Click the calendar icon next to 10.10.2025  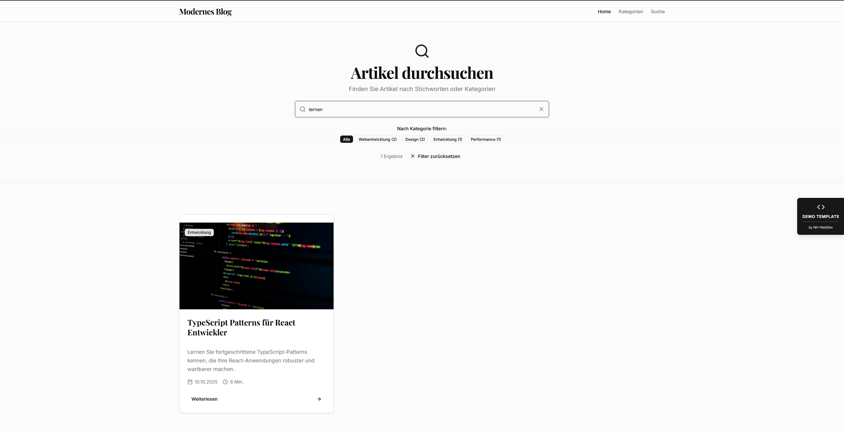coord(190,382)
